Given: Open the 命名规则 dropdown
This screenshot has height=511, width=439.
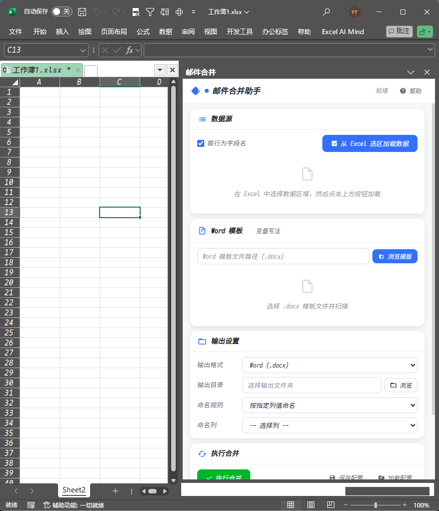Looking at the screenshot, I should (330, 405).
